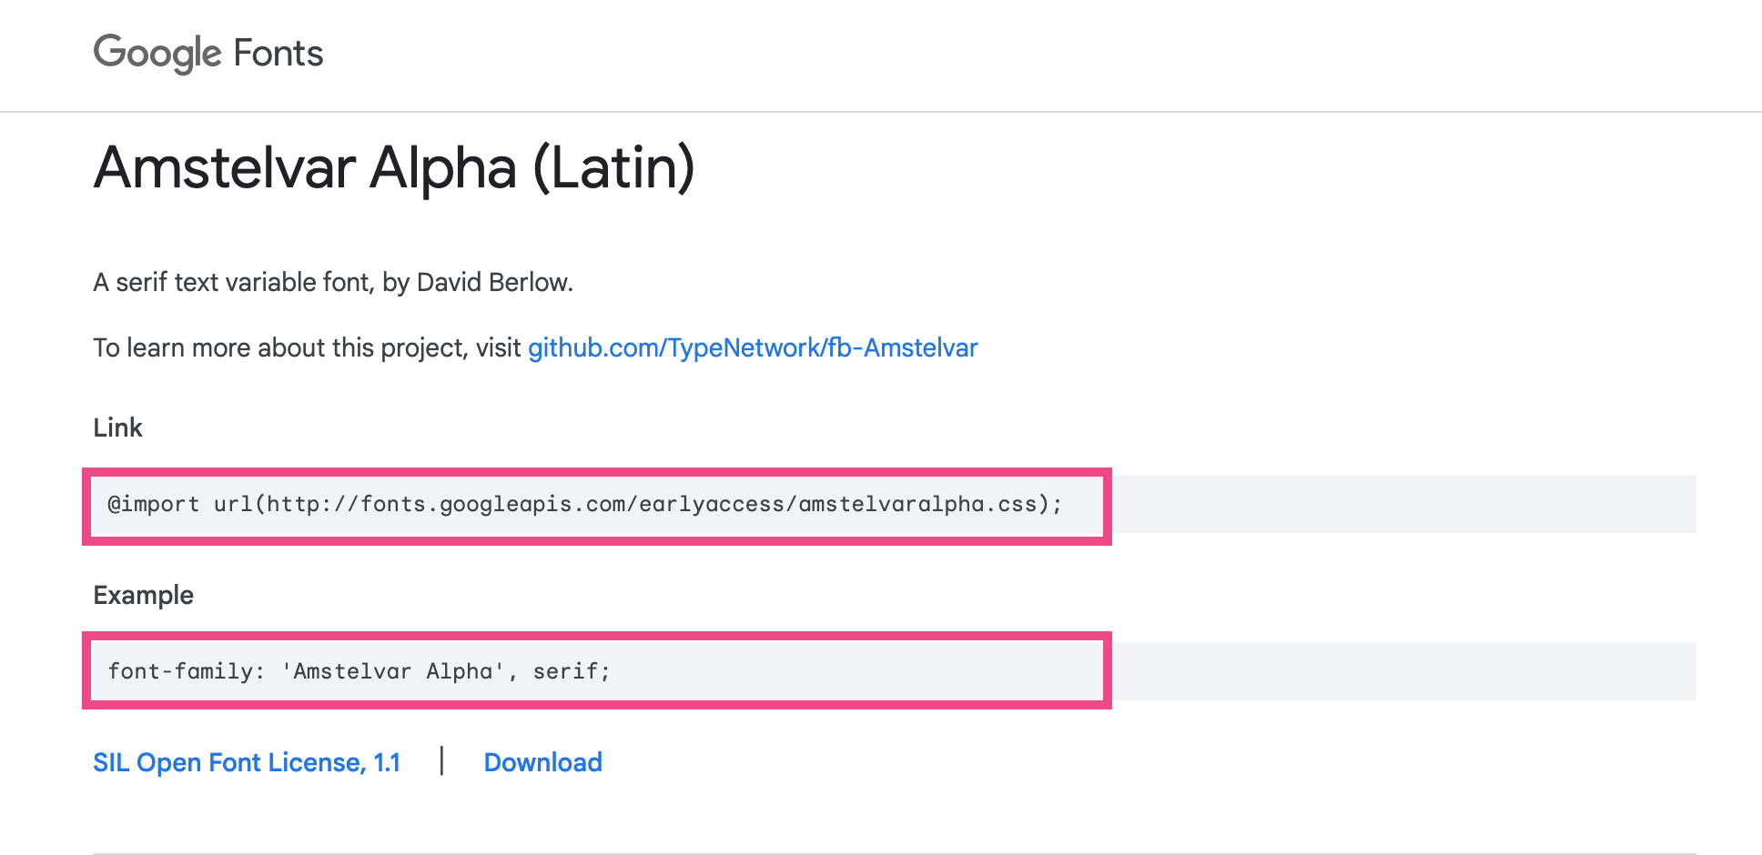Download the Amstelvar Alpha font
Image resolution: width=1762 pixels, height=855 pixels.
click(542, 762)
